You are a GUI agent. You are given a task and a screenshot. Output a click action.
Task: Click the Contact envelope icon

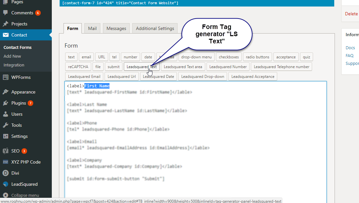[x=6, y=35]
